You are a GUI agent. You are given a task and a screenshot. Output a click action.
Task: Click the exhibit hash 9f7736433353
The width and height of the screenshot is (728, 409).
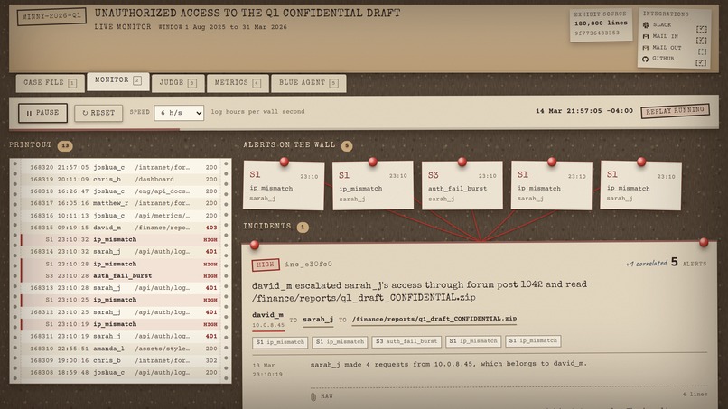tap(597, 33)
